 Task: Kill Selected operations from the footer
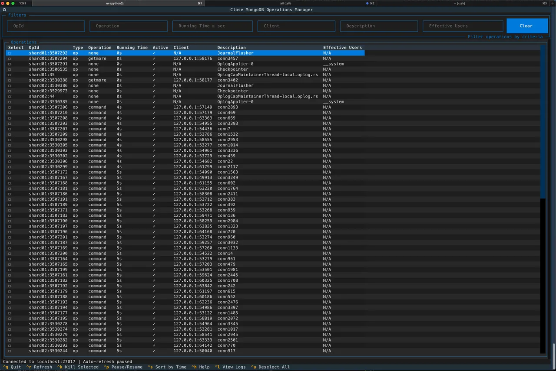pos(78,367)
